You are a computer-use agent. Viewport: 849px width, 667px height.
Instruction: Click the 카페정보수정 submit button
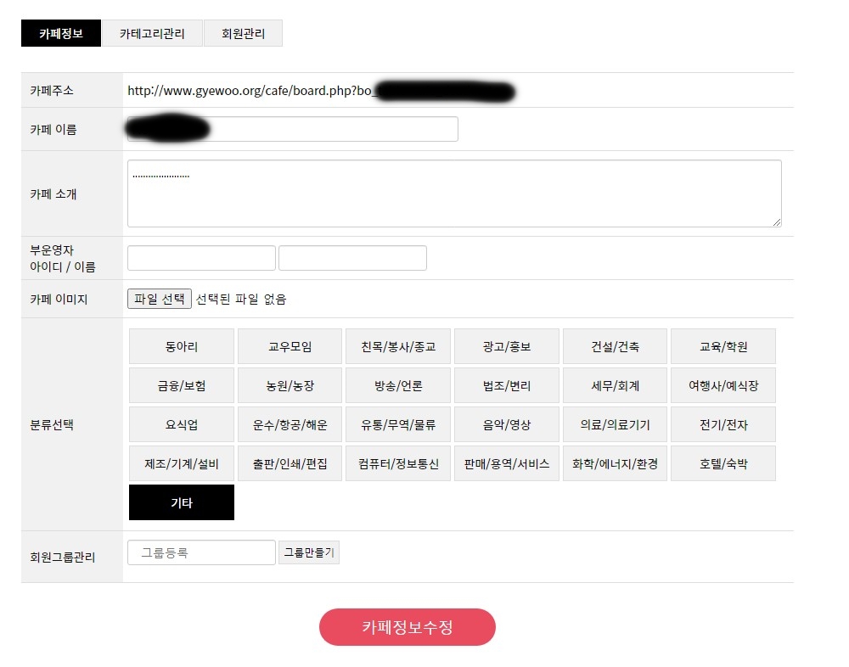pos(408,627)
